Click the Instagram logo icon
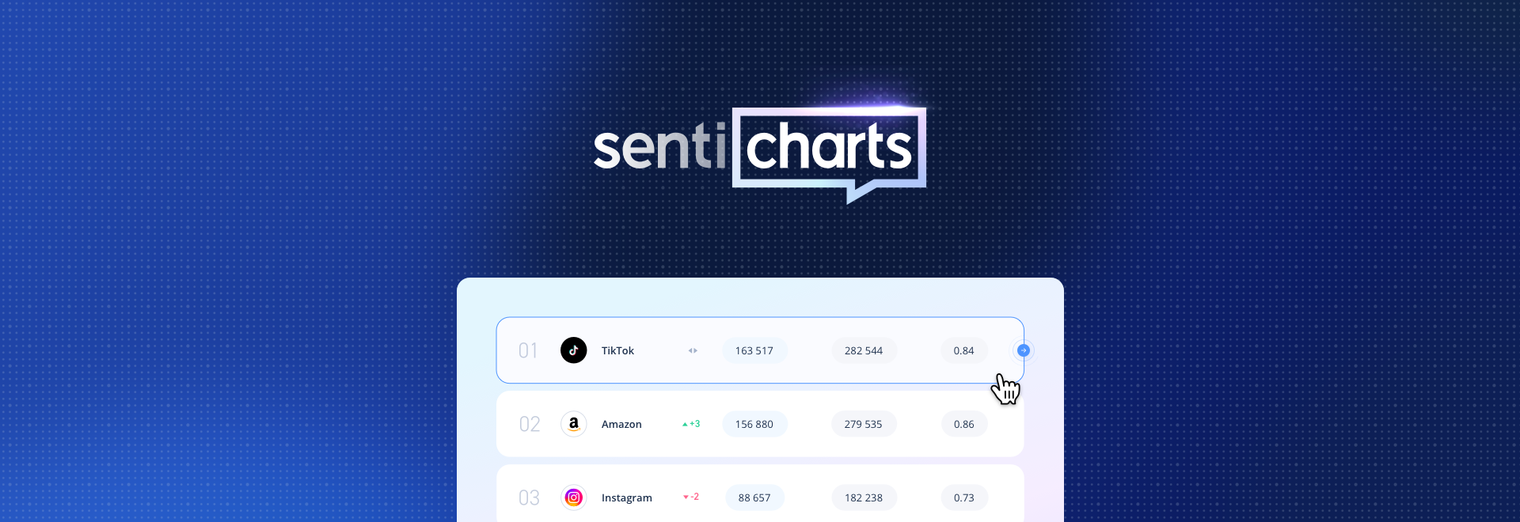Viewport: 1520px width, 522px height. (x=573, y=497)
